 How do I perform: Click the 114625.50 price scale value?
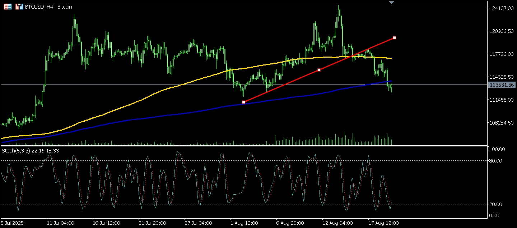coord(502,77)
